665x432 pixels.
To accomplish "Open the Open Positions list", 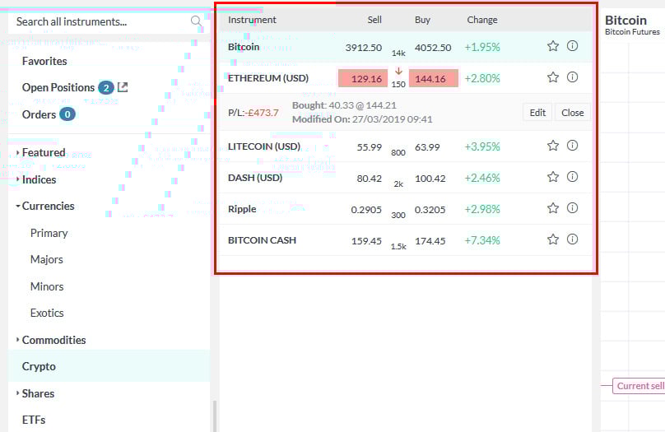I will [x=58, y=87].
